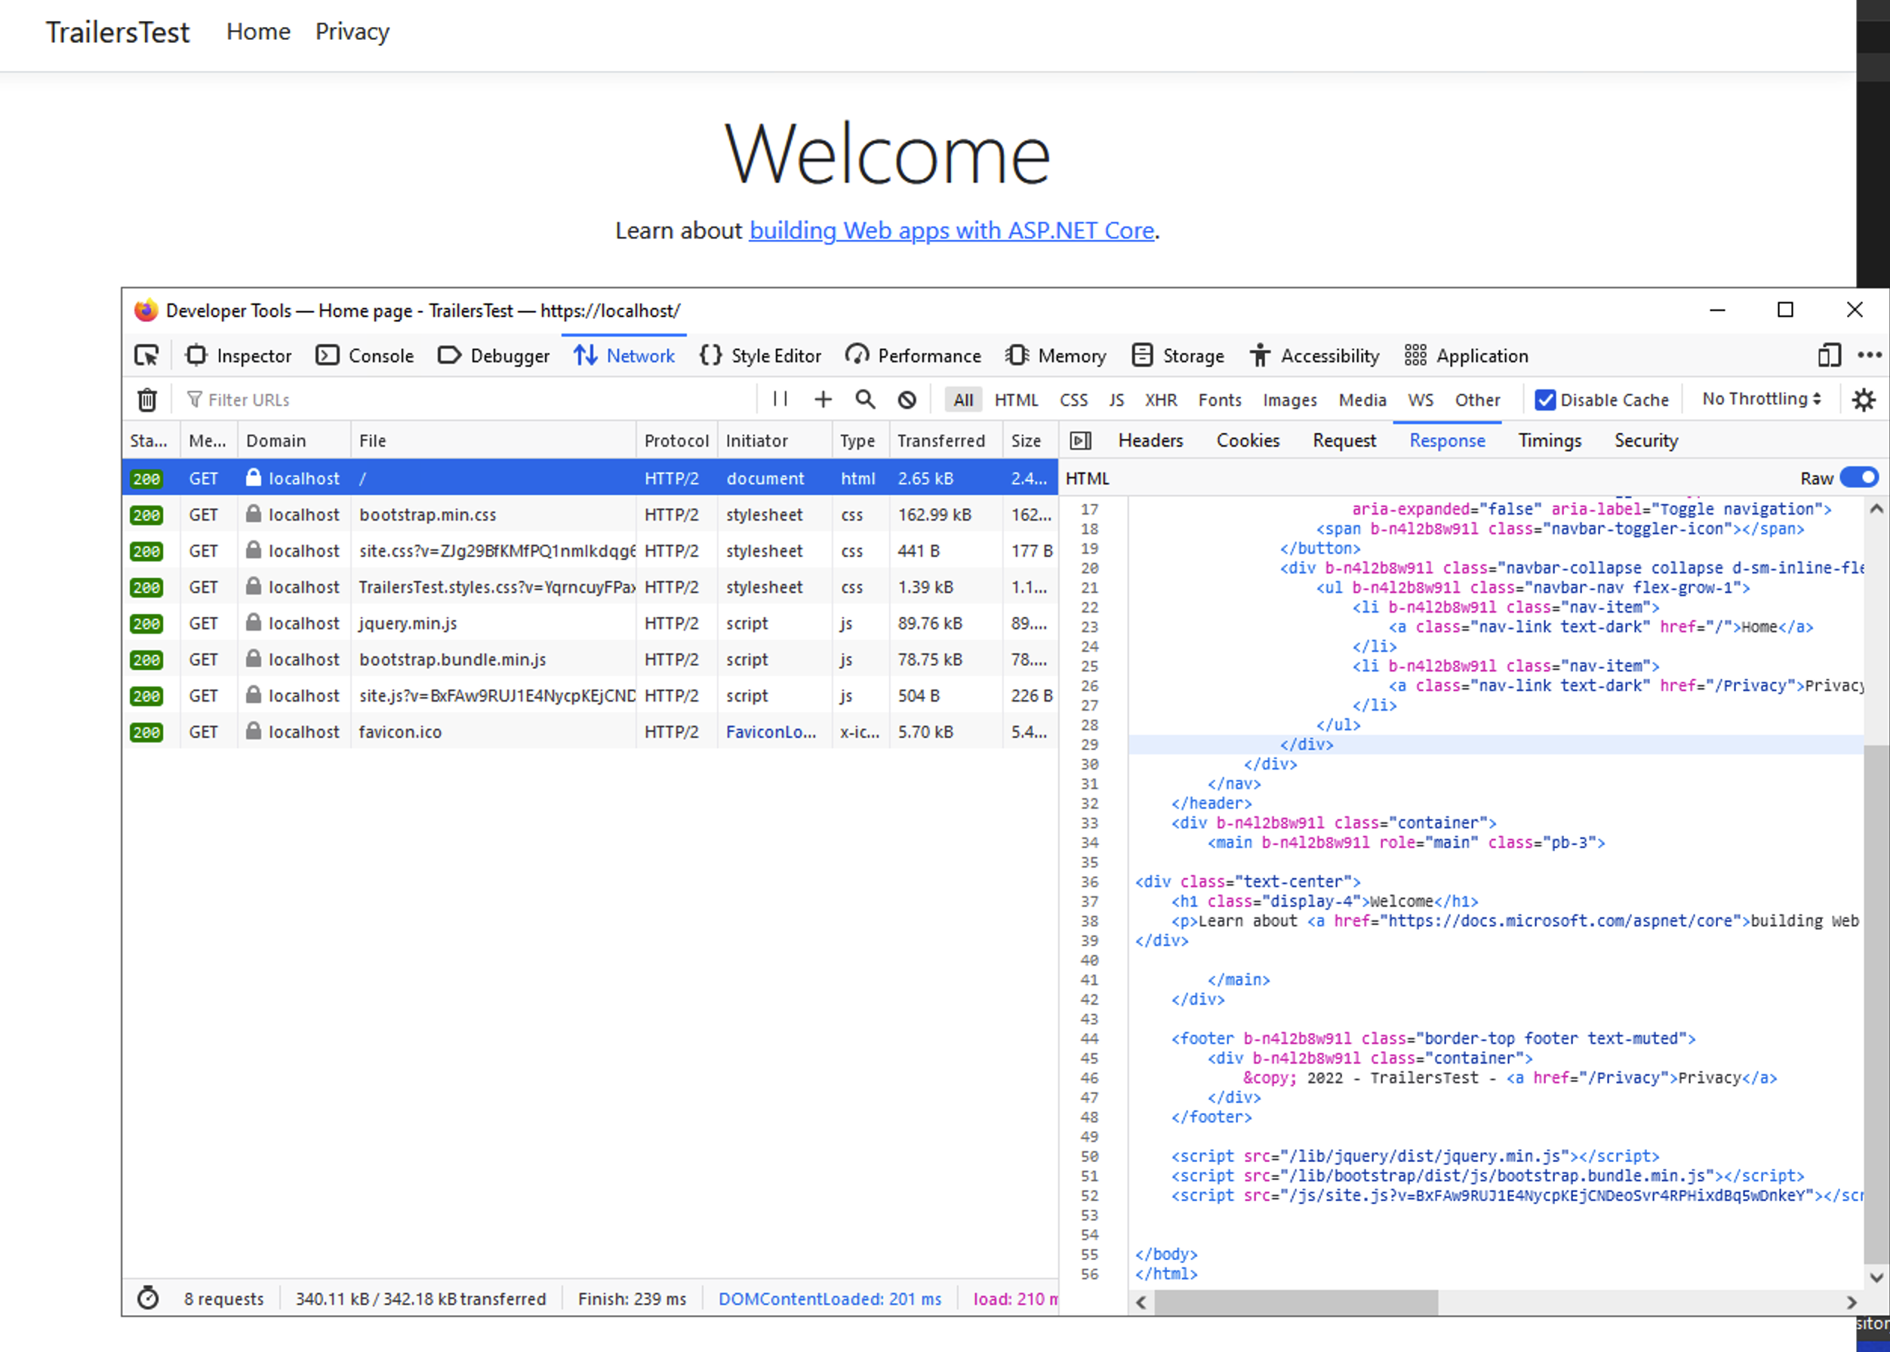
Task: Follow the building Web apps with ASP.NET Core link
Action: pos(951,231)
